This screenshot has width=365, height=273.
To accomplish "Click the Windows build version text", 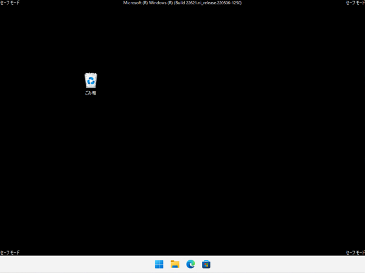I will (x=182, y=3).
